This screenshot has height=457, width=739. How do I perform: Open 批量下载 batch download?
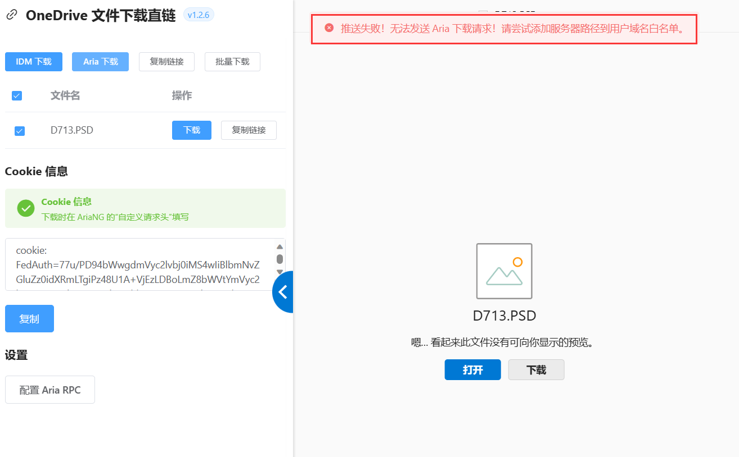pos(232,62)
